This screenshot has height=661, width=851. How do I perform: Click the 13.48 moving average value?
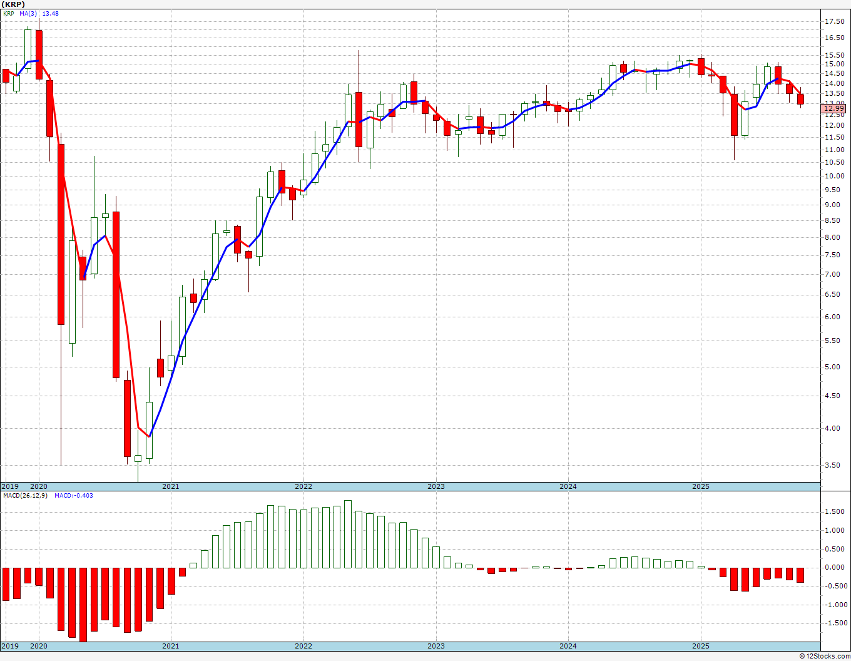pyautogui.click(x=50, y=13)
